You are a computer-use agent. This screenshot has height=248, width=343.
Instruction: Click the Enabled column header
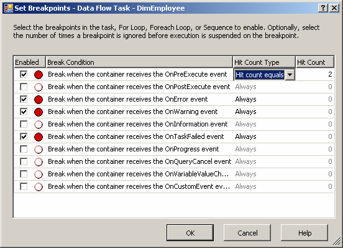(30, 62)
